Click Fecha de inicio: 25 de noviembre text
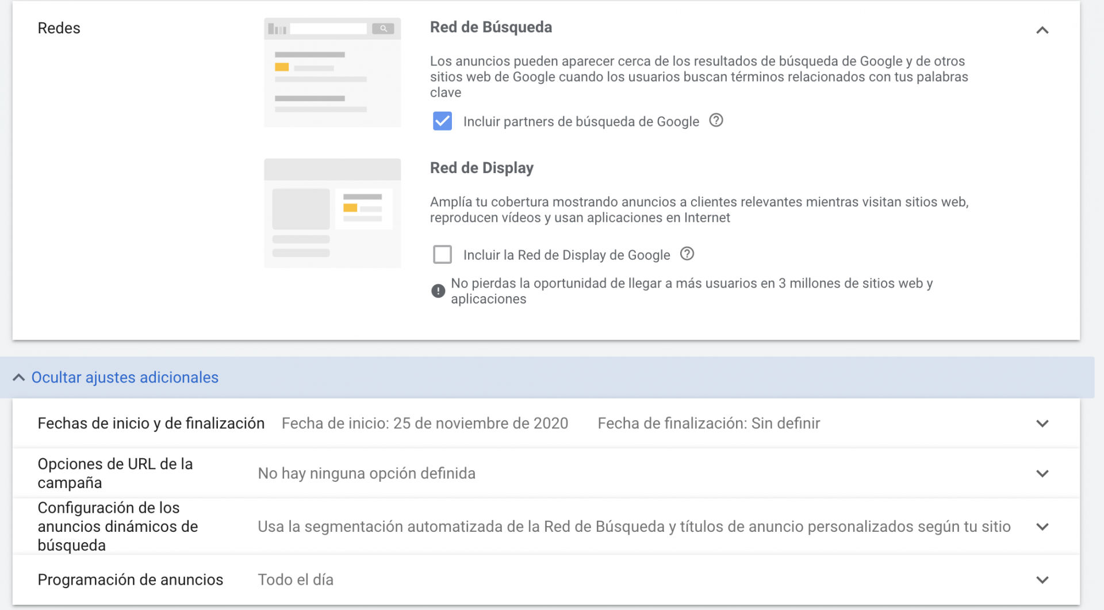1104x610 pixels. [425, 424]
